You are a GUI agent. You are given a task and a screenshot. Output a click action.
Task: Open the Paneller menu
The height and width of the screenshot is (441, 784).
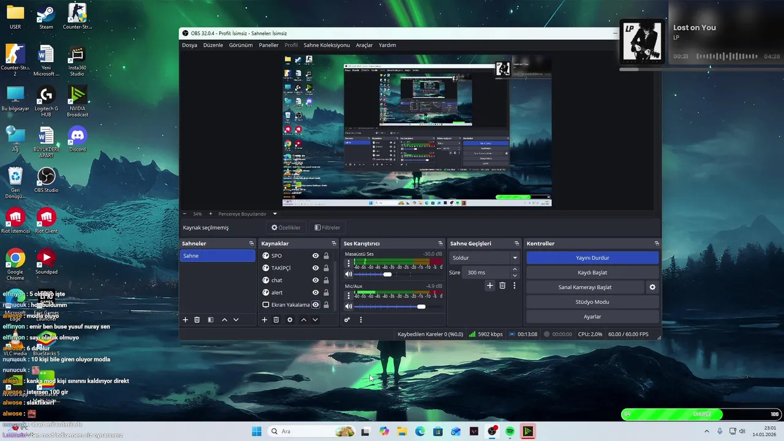point(268,45)
